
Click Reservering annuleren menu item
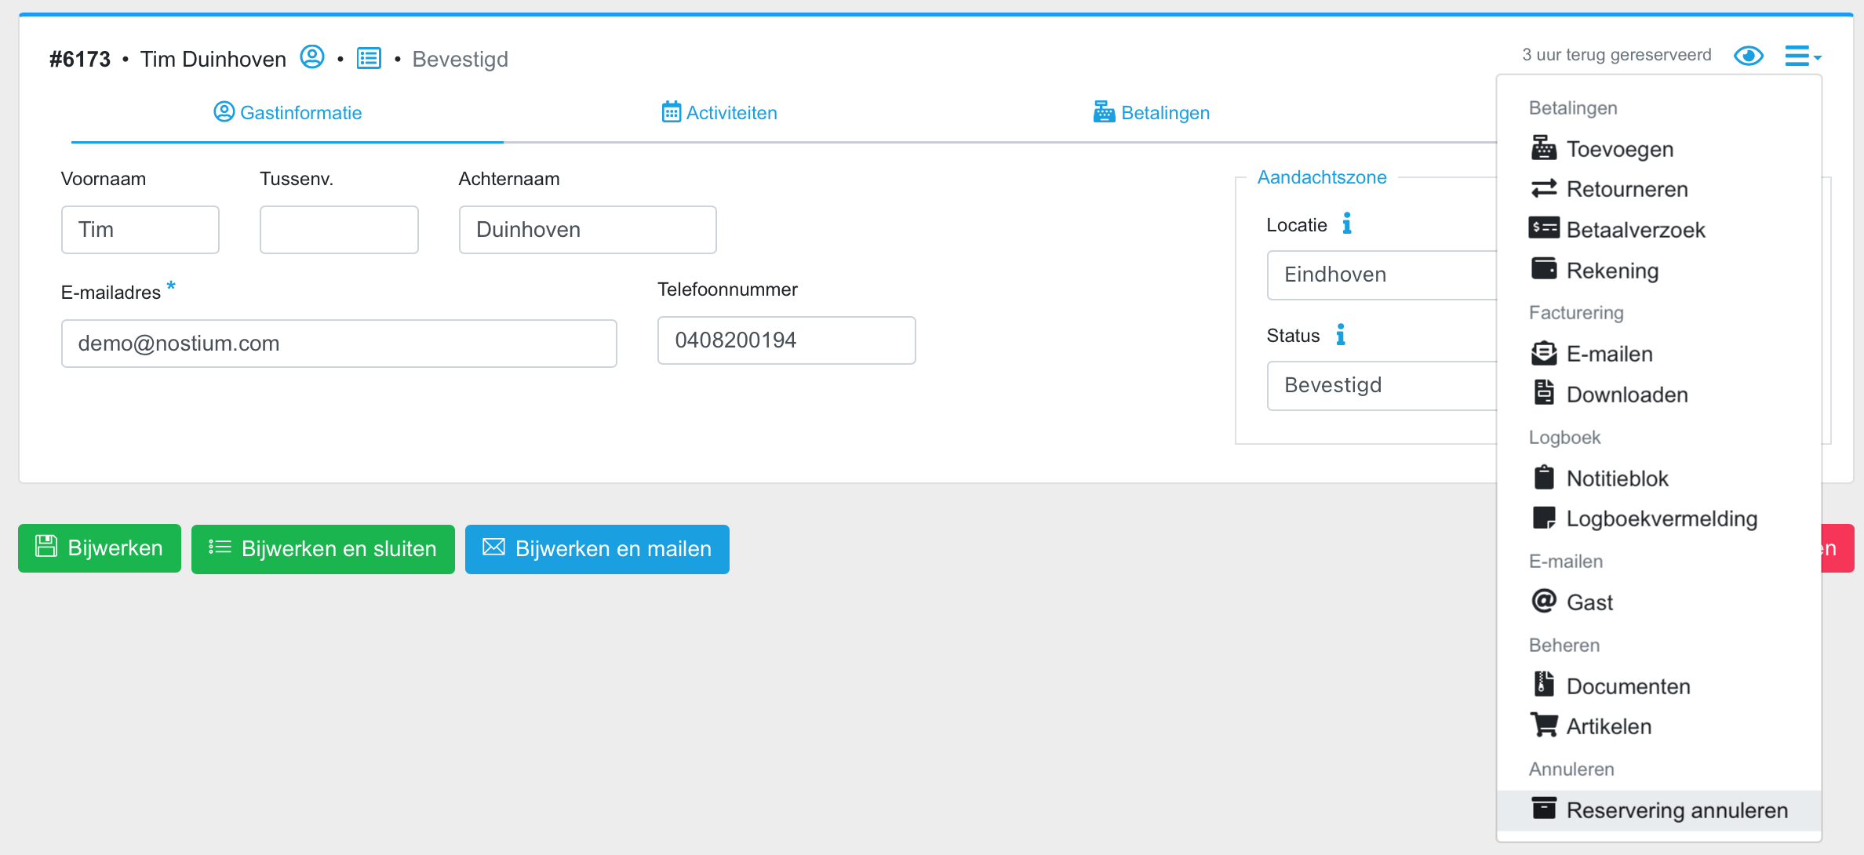1676,810
